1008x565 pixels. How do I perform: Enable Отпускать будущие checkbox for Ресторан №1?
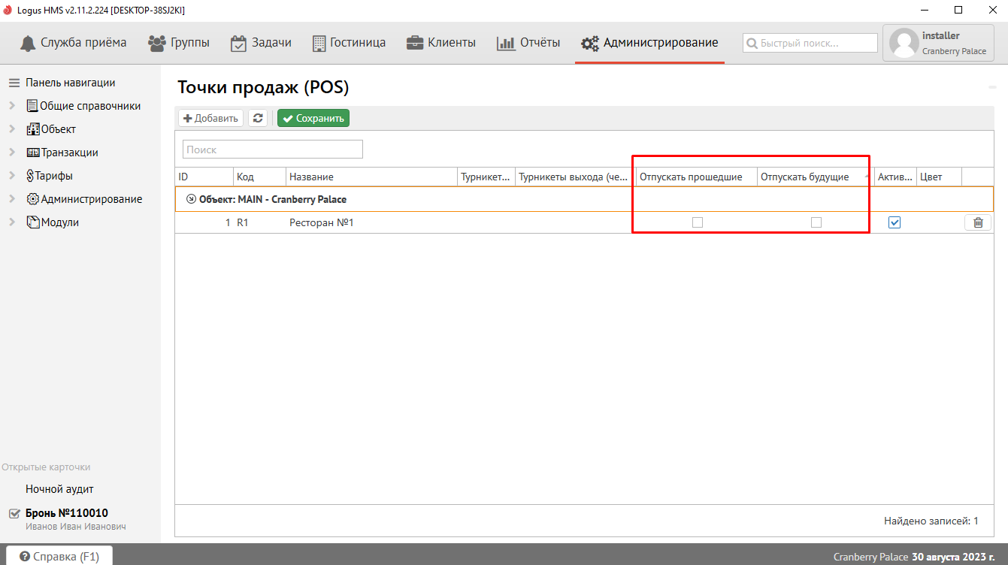816,222
